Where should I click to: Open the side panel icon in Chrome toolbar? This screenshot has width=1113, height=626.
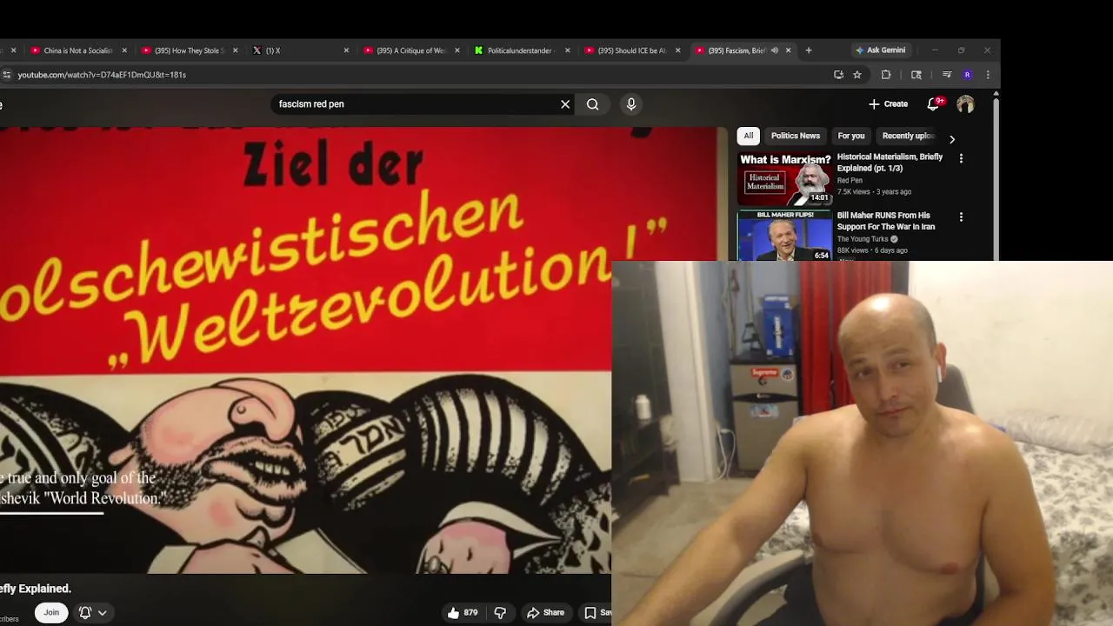(x=916, y=75)
